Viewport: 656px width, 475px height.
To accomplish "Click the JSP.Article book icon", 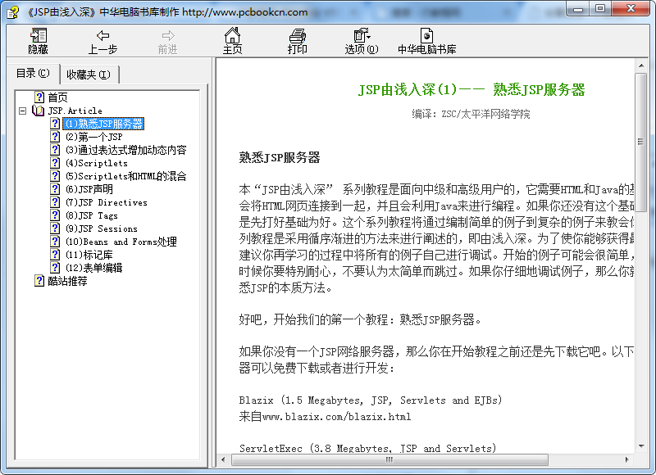I will pos(39,111).
